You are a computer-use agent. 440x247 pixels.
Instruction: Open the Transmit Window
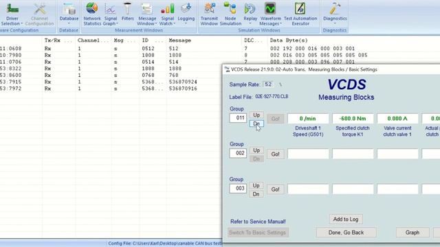pos(209,14)
